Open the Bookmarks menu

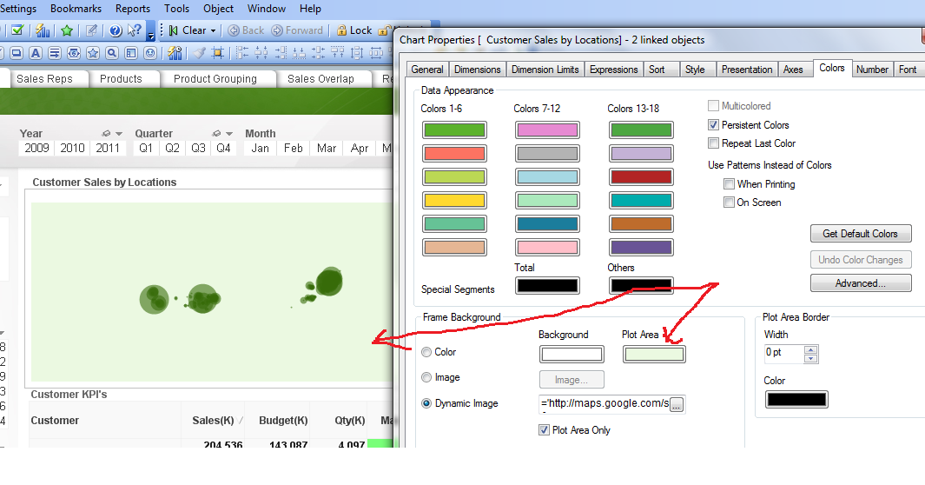click(76, 9)
